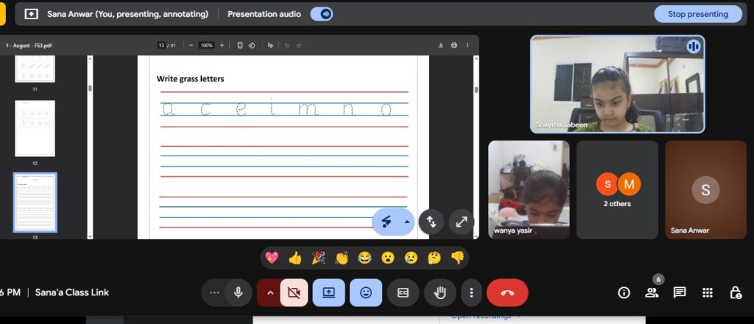Open host controls lock icon

[x=735, y=292]
